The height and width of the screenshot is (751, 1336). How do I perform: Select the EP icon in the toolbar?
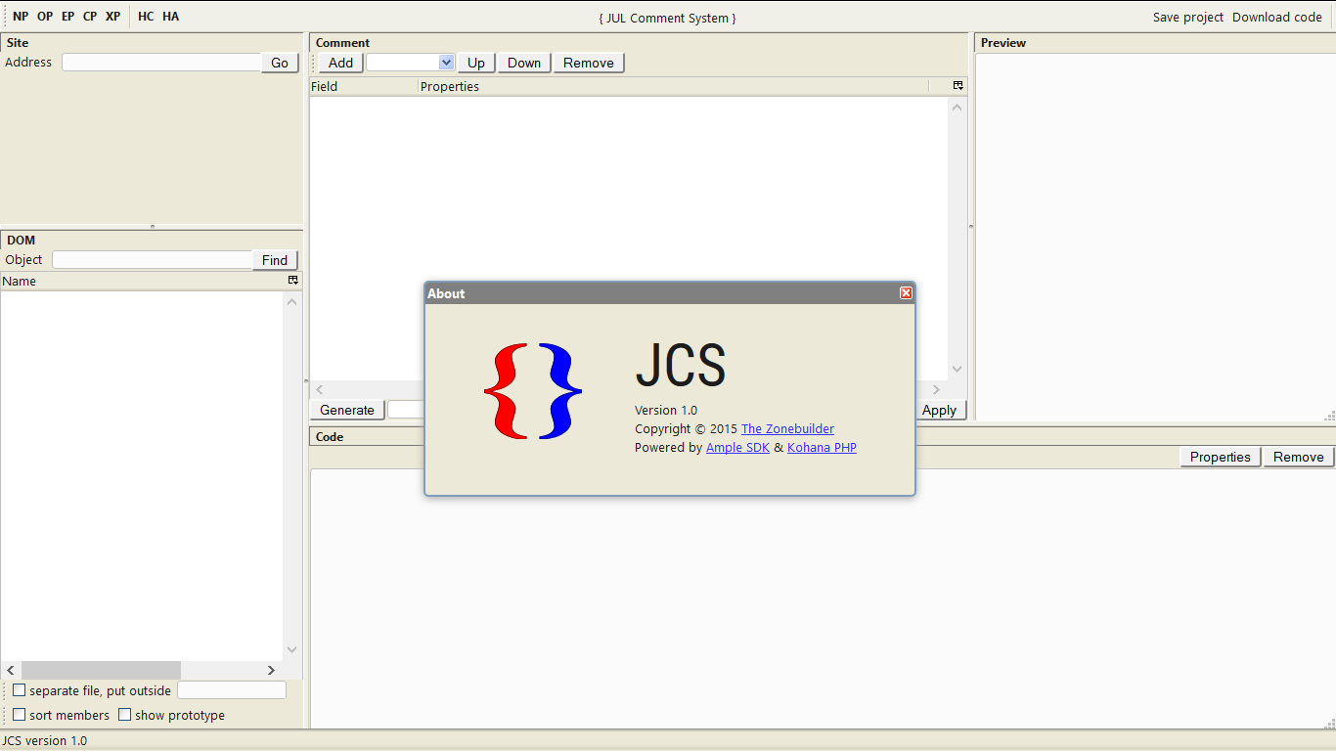pos(67,16)
